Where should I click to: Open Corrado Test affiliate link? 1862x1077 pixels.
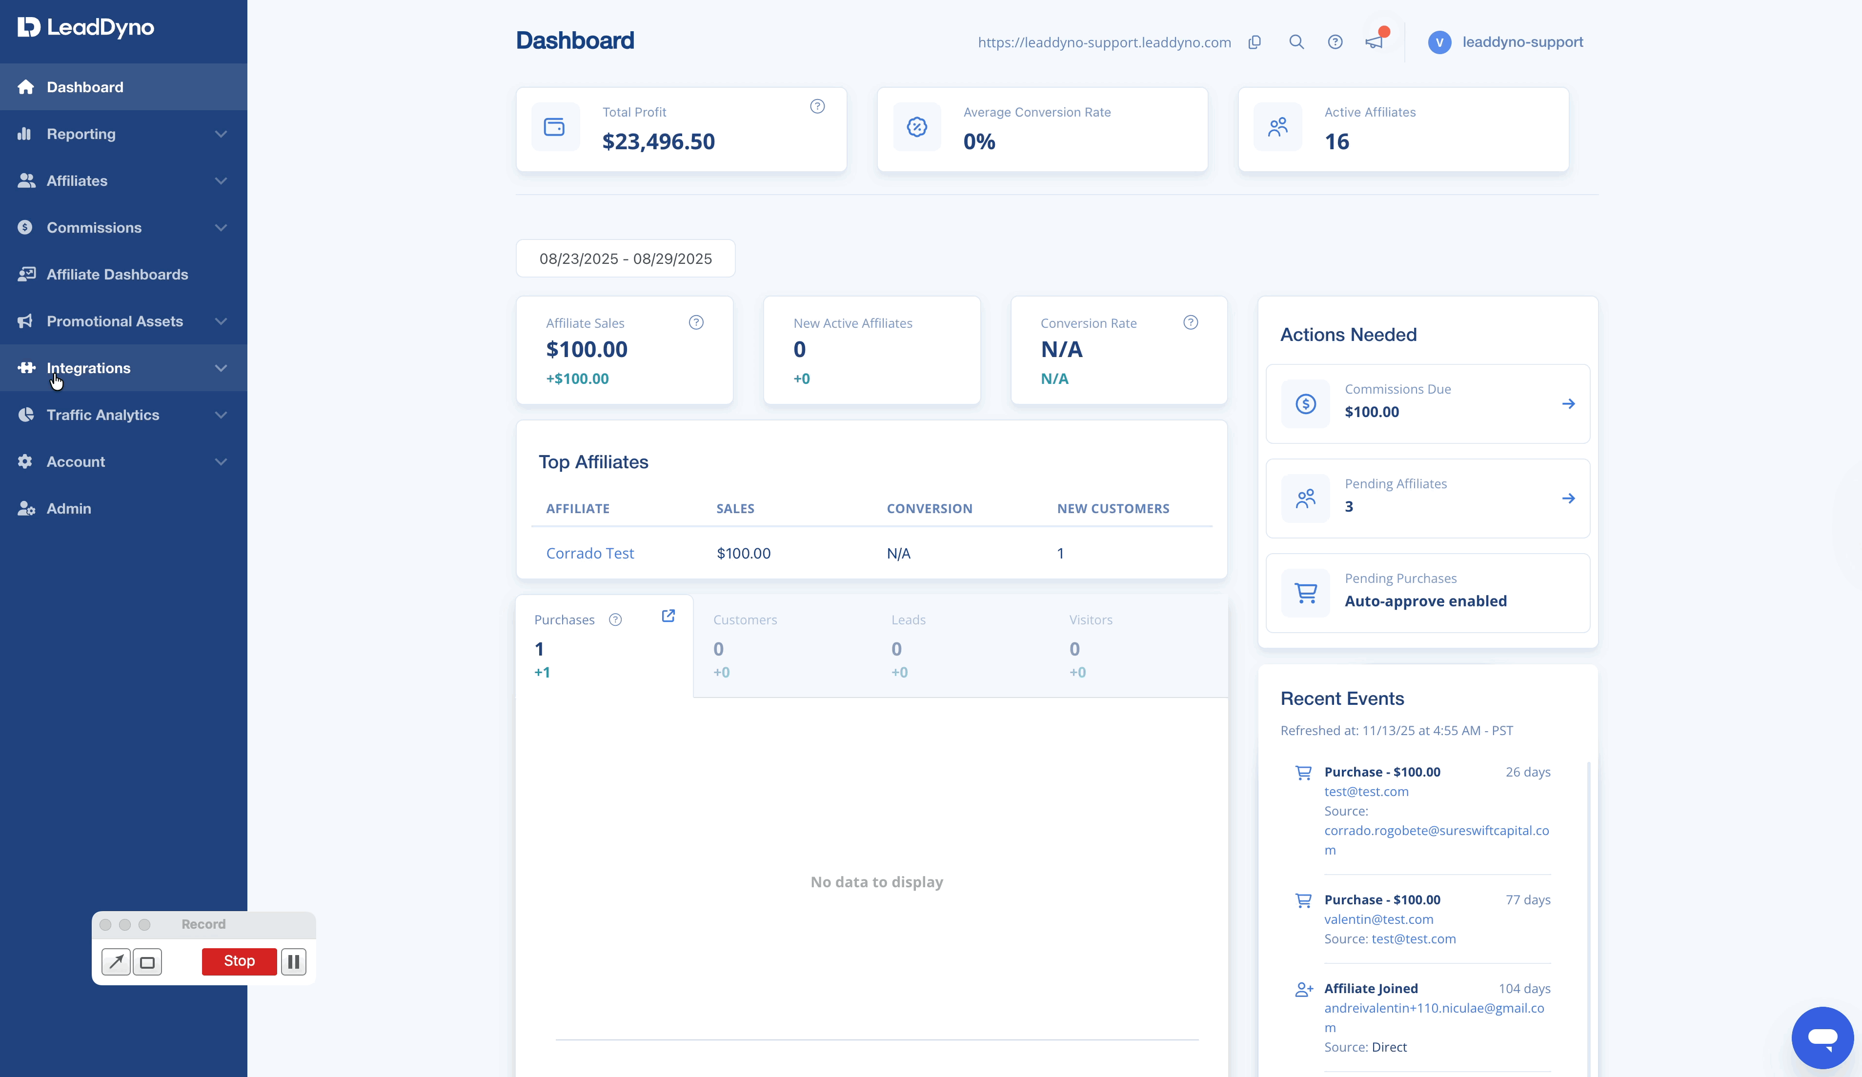(589, 553)
